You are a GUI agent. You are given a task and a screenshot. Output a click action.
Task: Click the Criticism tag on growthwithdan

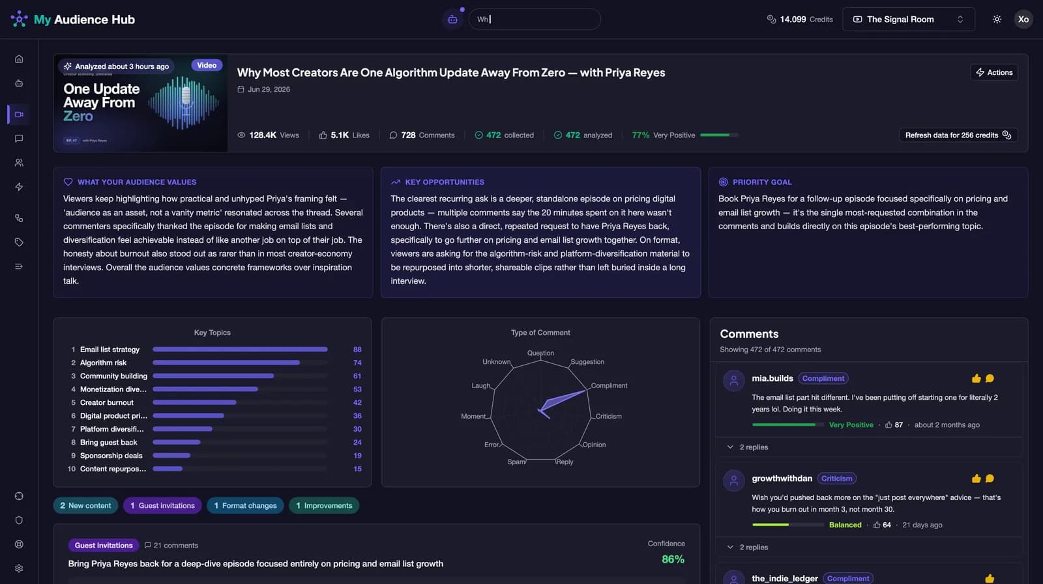pos(837,479)
